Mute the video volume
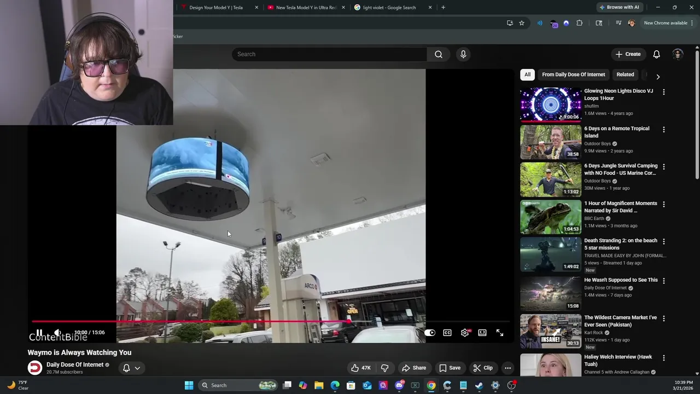Viewport: 700px width, 394px height. 57,333
